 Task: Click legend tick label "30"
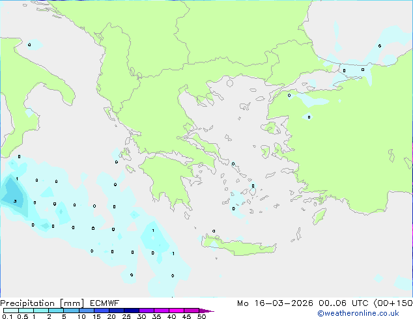click(x=141, y=316)
